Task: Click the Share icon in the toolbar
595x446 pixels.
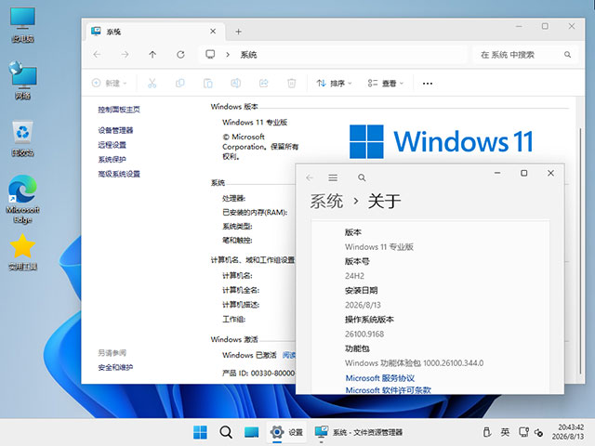Action: click(x=264, y=83)
